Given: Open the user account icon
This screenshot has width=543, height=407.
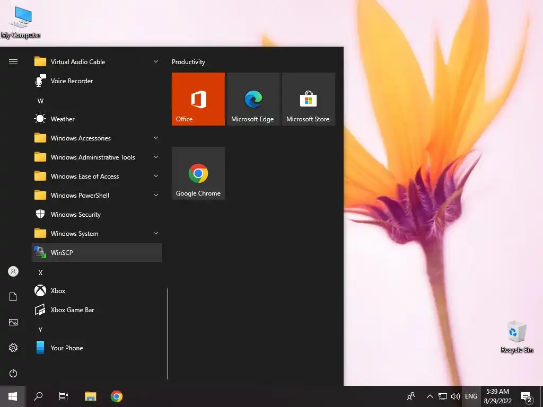Looking at the screenshot, I should pyautogui.click(x=13, y=272).
